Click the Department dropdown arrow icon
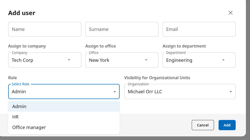The height and width of the screenshot is (140, 250). (x=223, y=60)
